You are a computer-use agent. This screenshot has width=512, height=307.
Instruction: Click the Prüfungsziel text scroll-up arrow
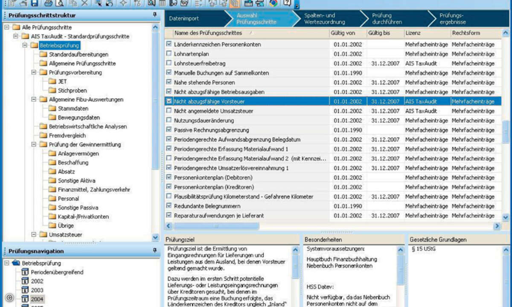click(295, 249)
